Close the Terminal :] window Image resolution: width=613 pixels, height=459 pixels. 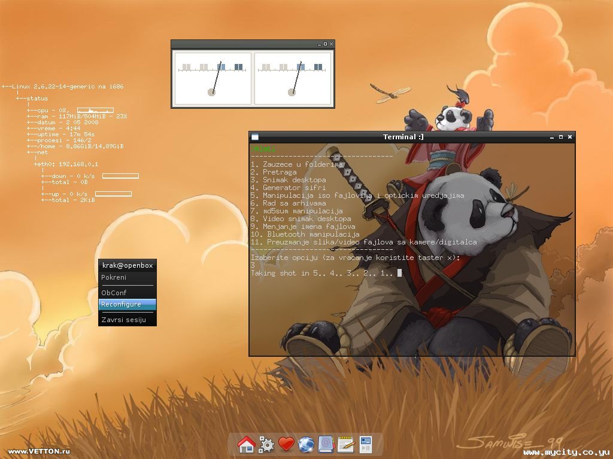(x=570, y=137)
